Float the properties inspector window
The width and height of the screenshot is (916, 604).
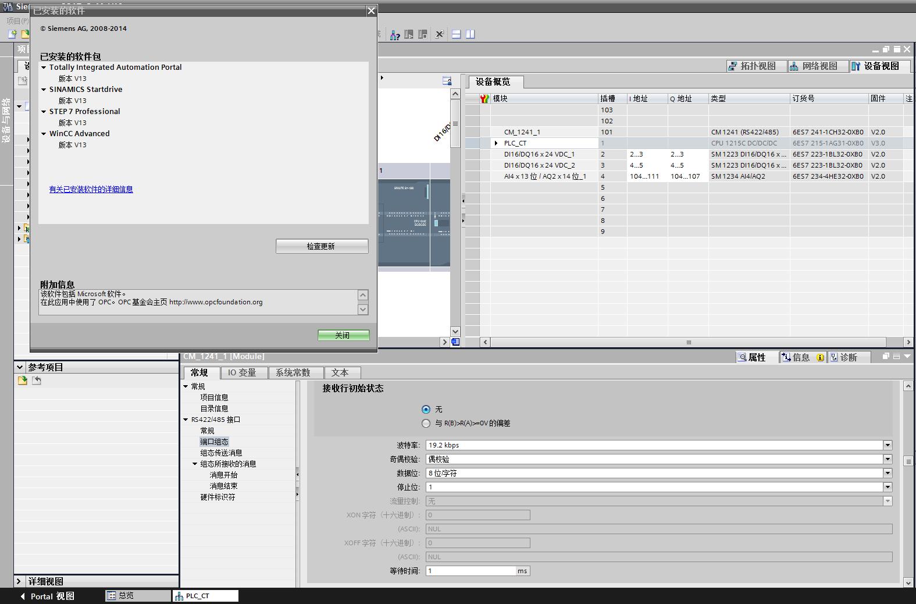click(886, 356)
